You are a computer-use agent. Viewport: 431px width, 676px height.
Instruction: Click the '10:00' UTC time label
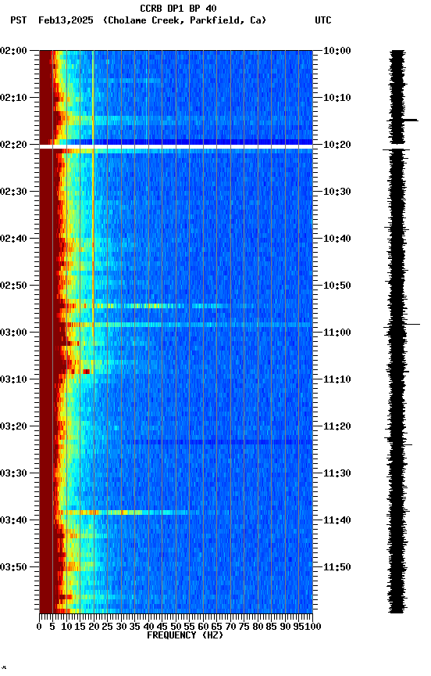pos(337,51)
